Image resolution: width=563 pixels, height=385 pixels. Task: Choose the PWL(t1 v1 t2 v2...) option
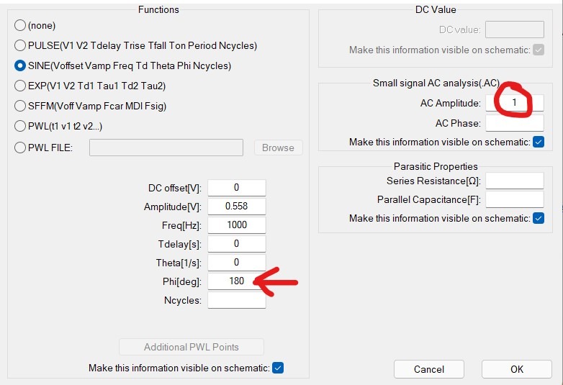[x=20, y=126]
